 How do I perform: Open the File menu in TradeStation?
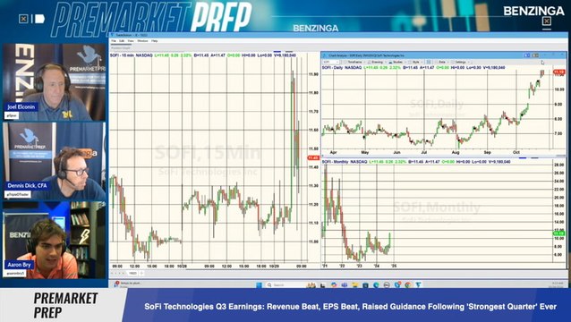point(114,41)
